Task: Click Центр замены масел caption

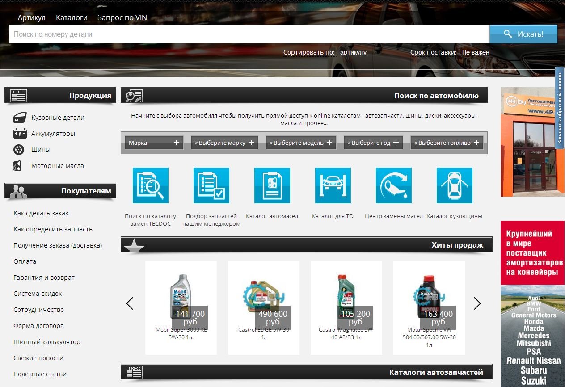Action: (x=394, y=216)
